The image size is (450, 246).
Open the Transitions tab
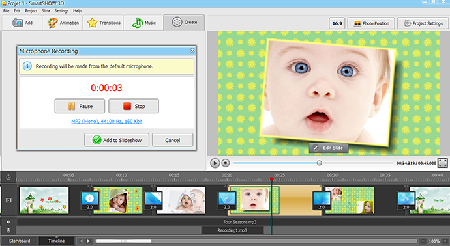(x=103, y=23)
